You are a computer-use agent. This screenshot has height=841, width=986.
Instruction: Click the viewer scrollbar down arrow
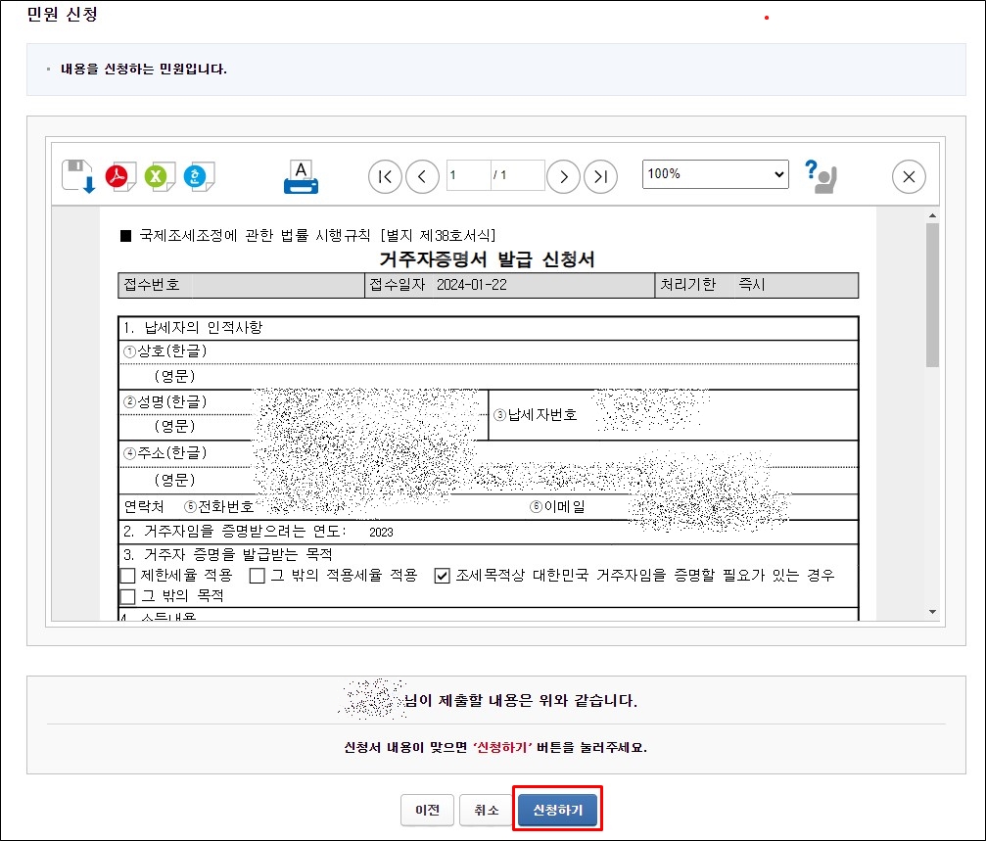(932, 612)
